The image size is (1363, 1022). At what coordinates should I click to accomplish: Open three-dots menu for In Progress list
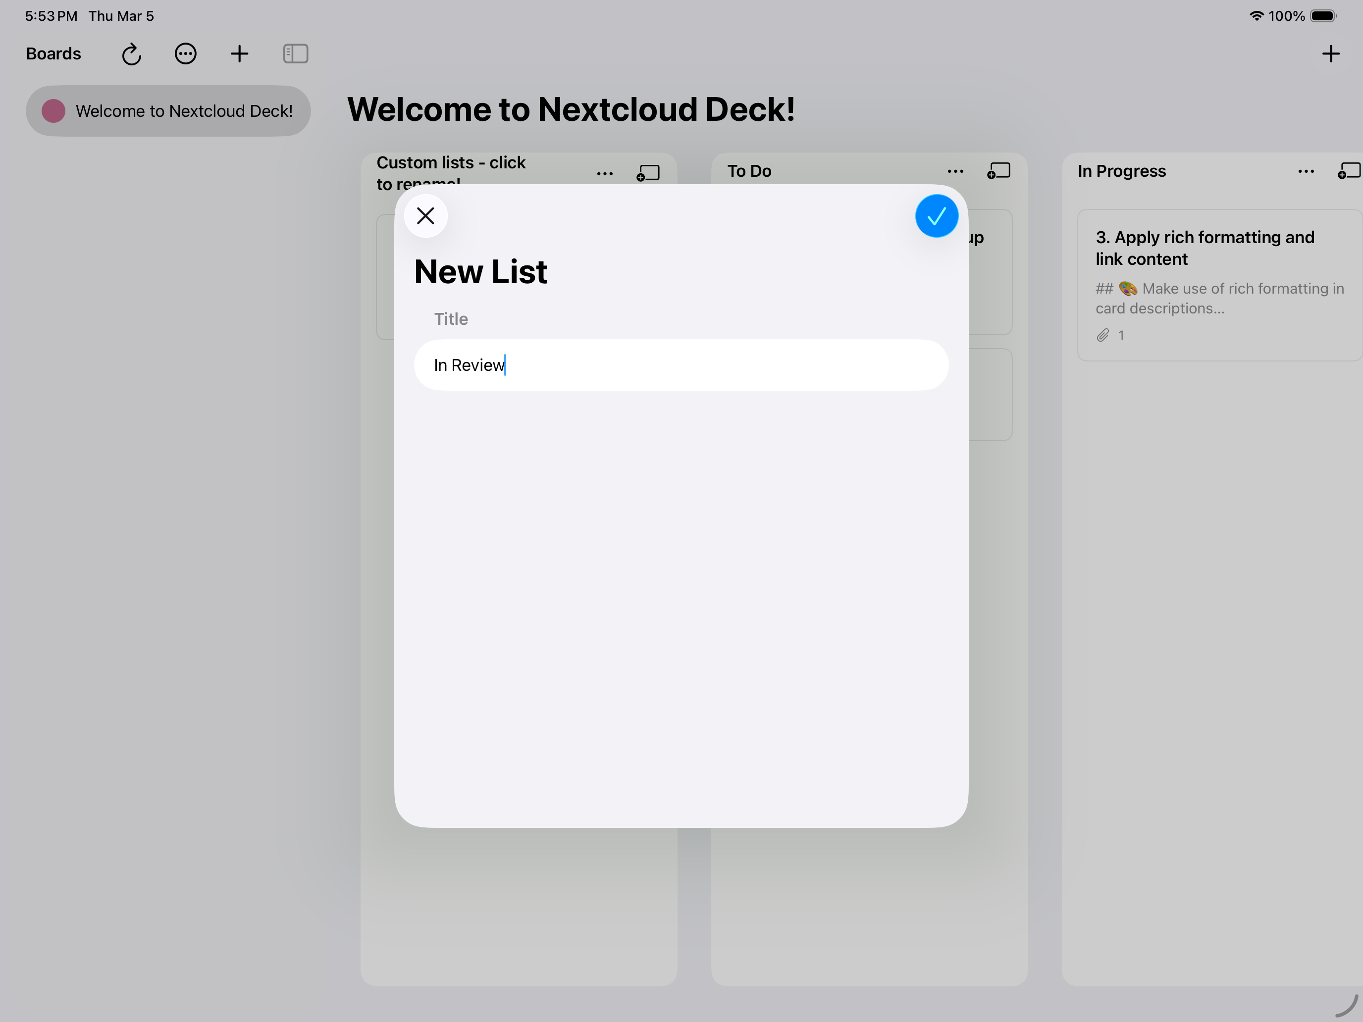coord(1306,171)
